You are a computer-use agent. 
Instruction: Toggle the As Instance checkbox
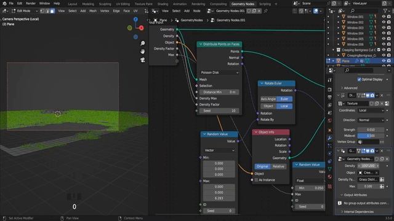[x=256, y=180]
